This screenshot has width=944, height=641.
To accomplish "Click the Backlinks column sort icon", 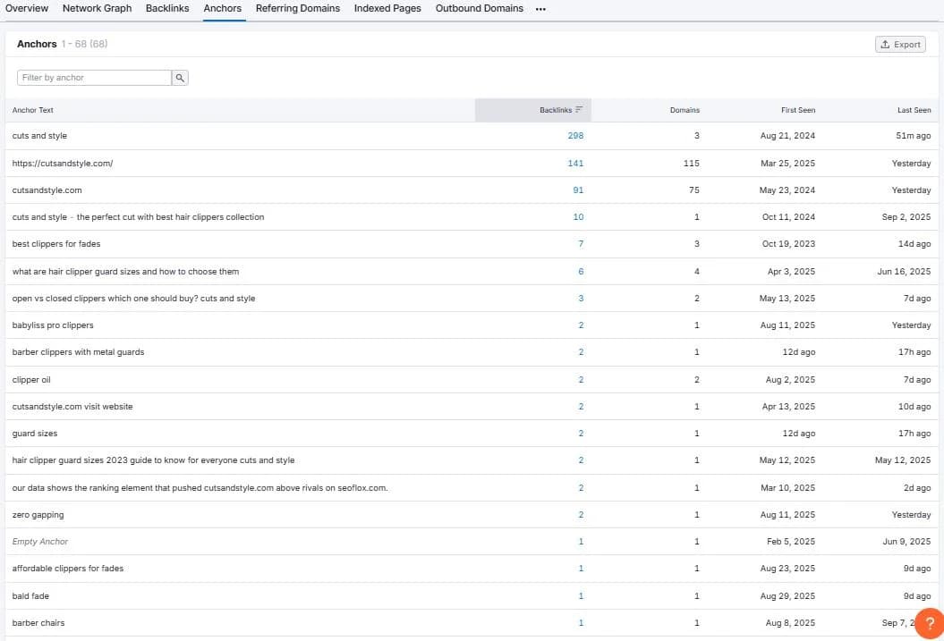I will [579, 110].
